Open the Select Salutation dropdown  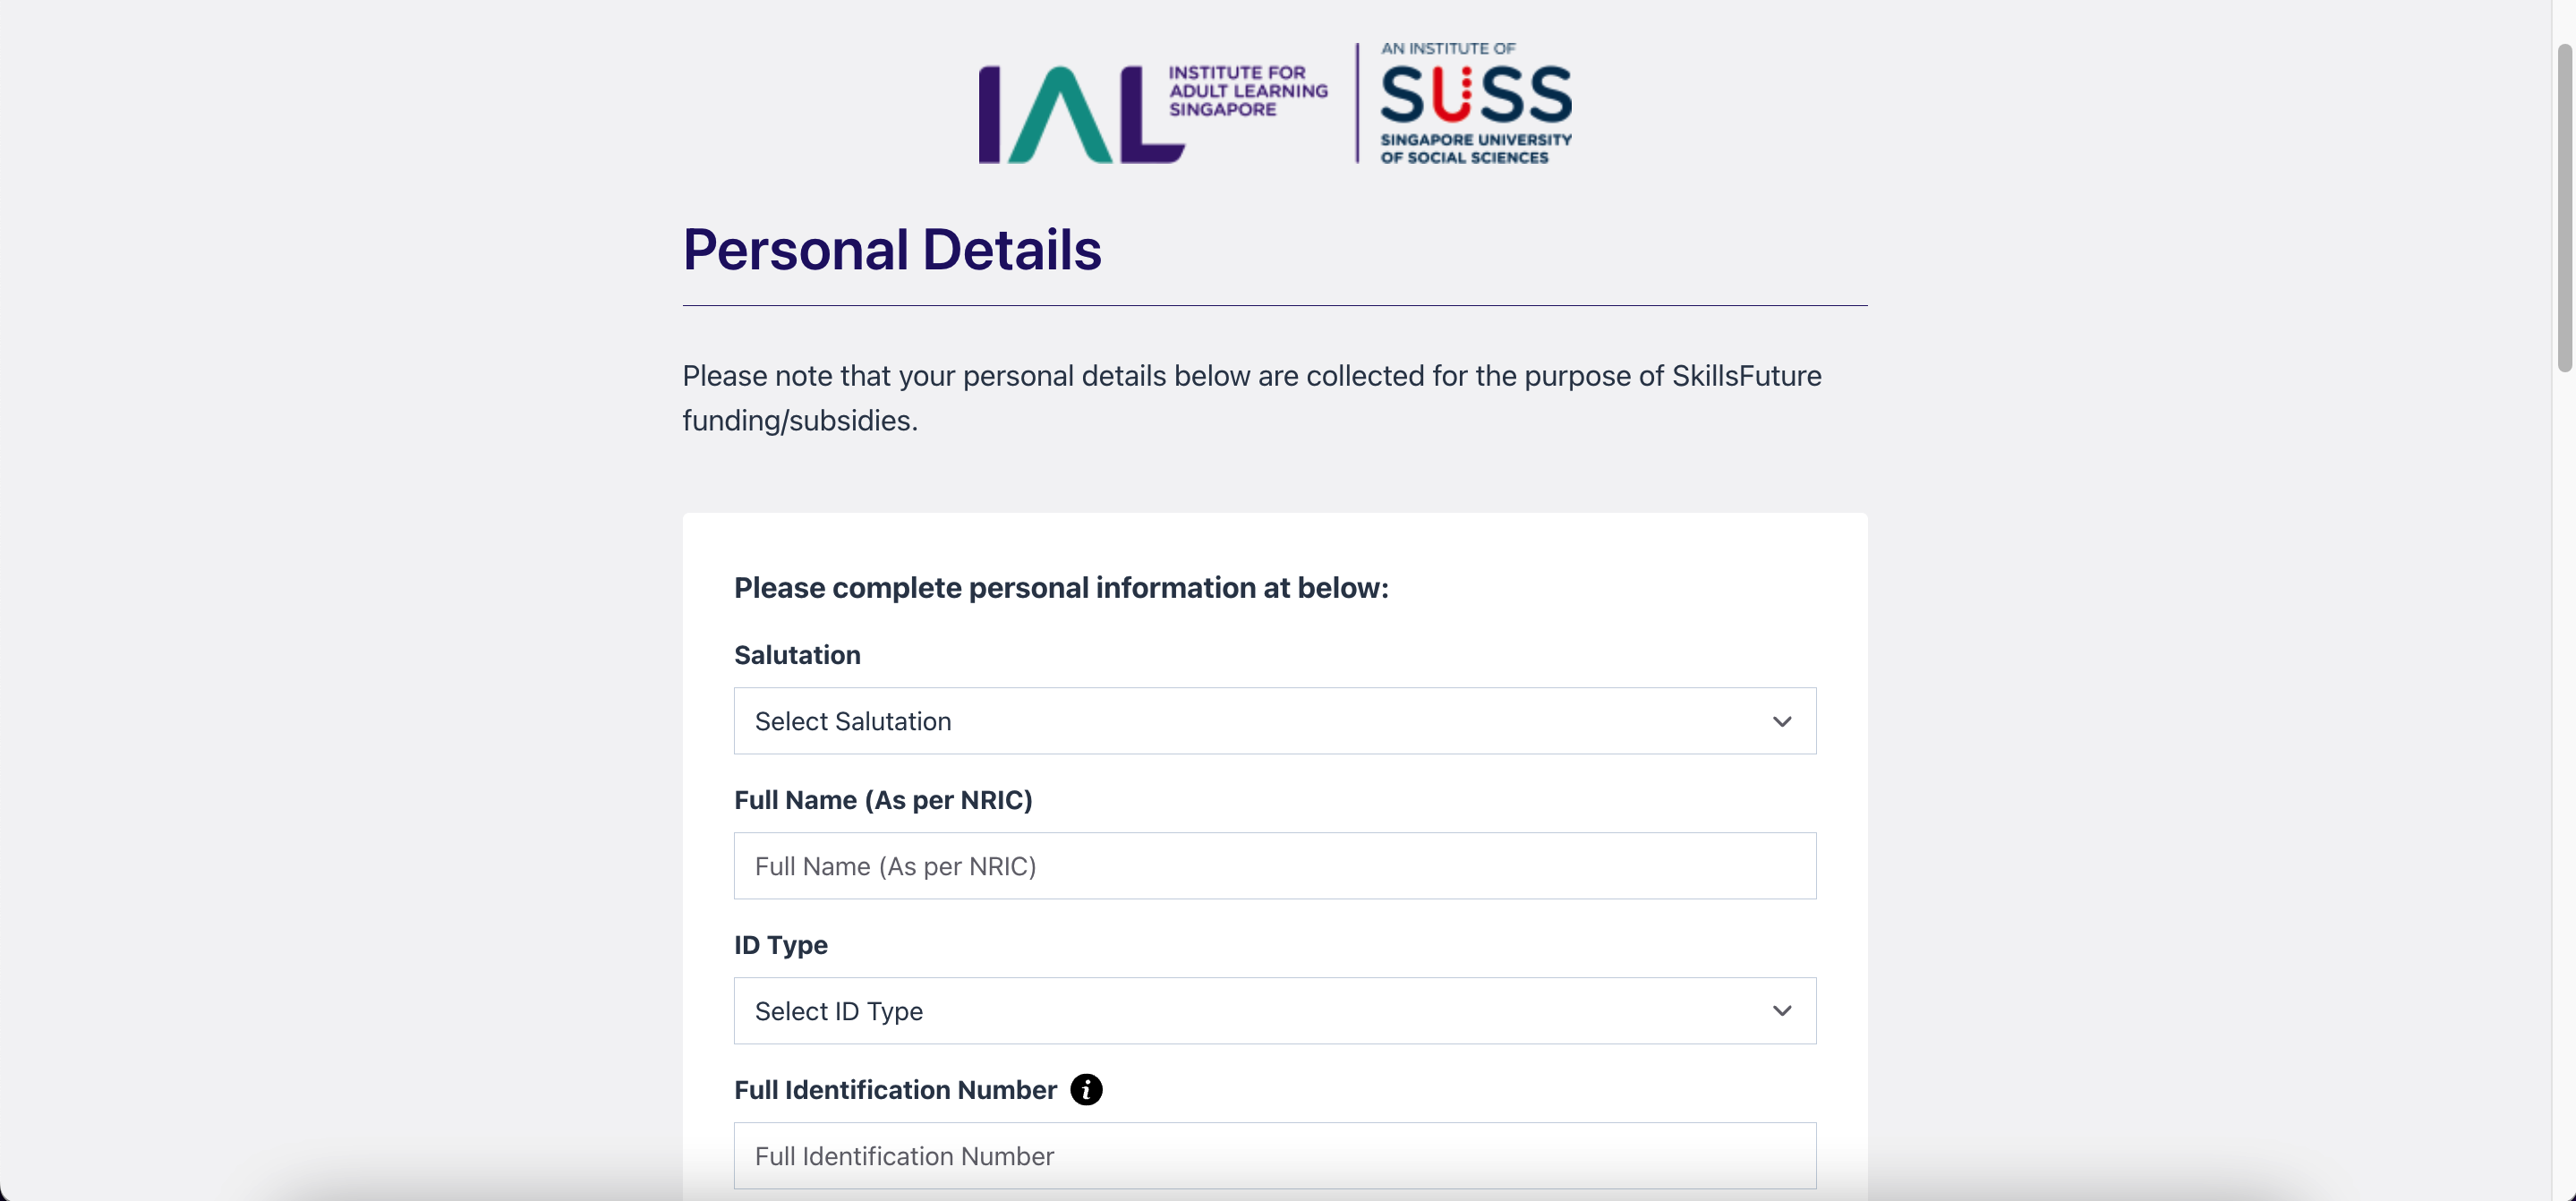(1274, 721)
